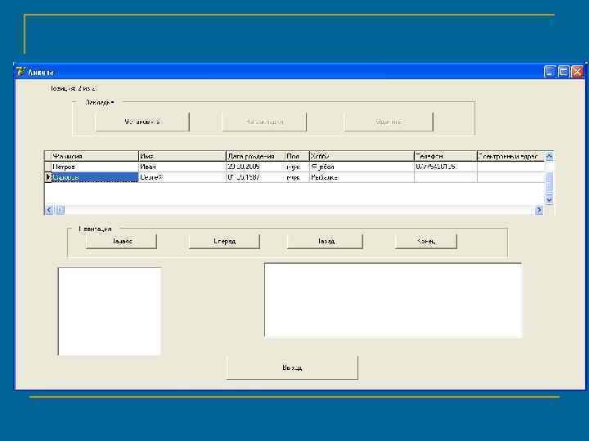
Task: Click the Хобби column header
Action: point(362,156)
